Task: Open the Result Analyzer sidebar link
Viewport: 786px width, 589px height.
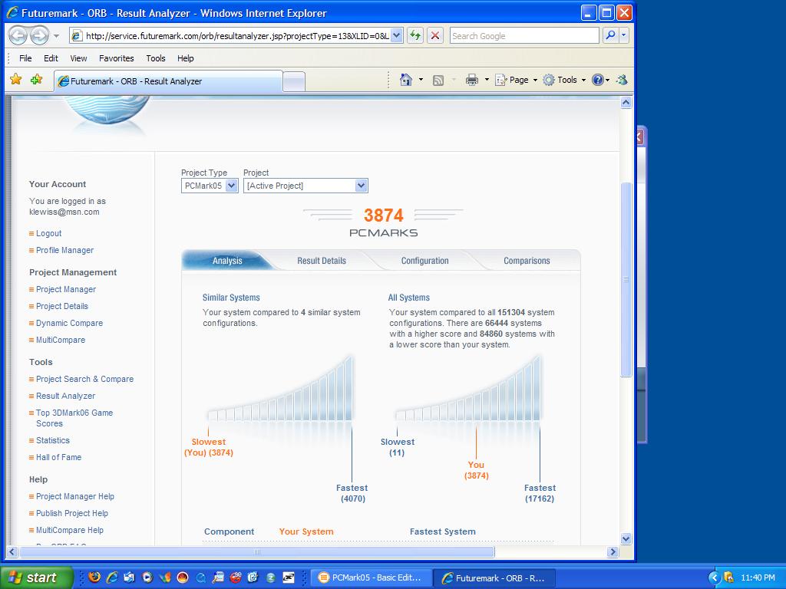Action: click(x=65, y=396)
